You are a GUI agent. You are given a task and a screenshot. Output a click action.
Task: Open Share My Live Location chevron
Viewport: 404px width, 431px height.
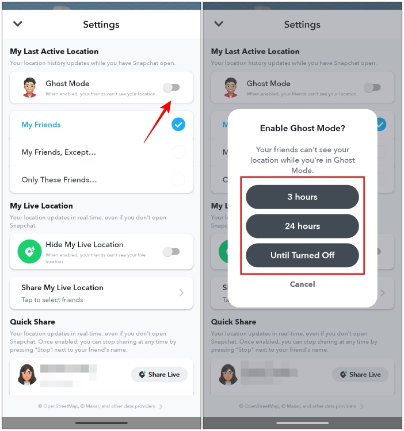181,293
